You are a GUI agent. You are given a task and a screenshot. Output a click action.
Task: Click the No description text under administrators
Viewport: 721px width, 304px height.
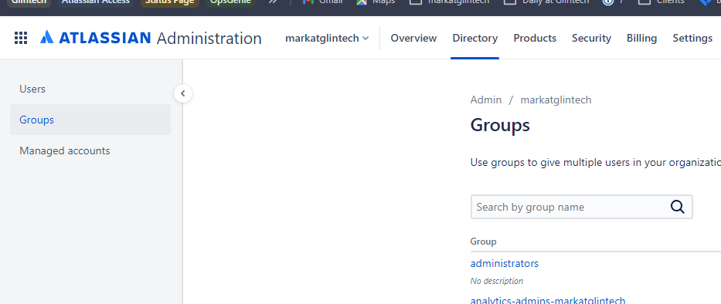click(497, 281)
